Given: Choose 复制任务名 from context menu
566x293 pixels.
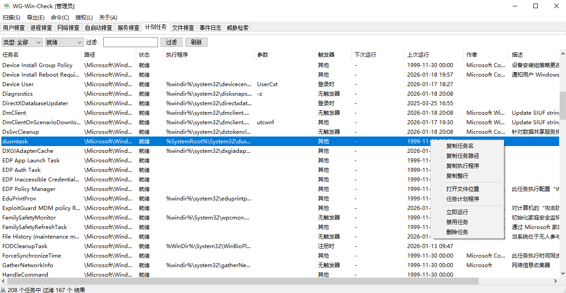Looking at the screenshot, I should point(460,146).
